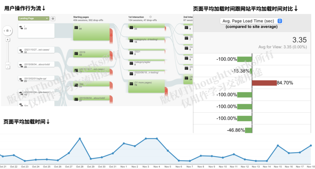Click the Oct 27 data point
Screen dimensions: 315x169
[69, 153]
